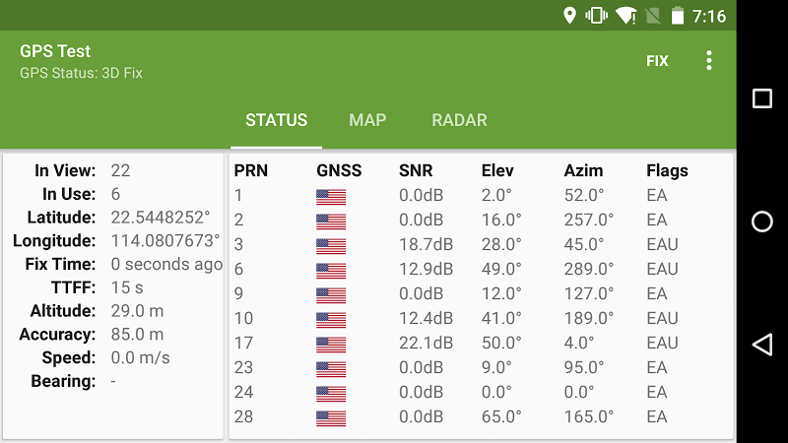The height and width of the screenshot is (443, 788).
Task: Tap the GPS Test app title
Action: coord(55,51)
